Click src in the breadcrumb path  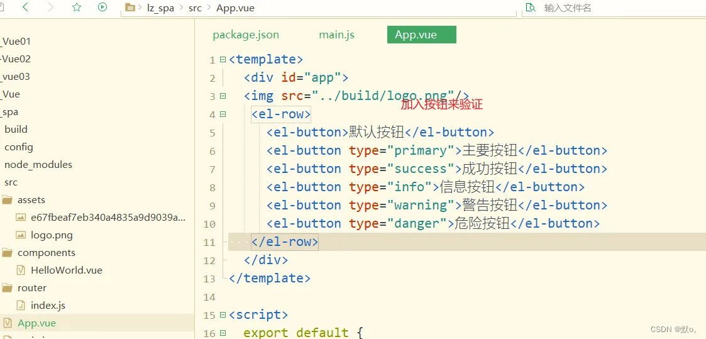(195, 8)
